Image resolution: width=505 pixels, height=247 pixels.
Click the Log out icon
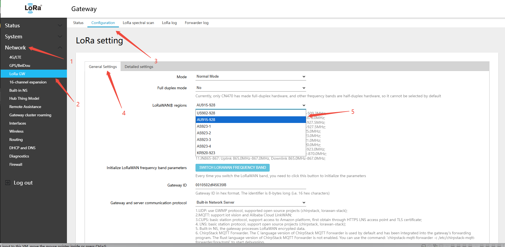(x=8, y=183)
